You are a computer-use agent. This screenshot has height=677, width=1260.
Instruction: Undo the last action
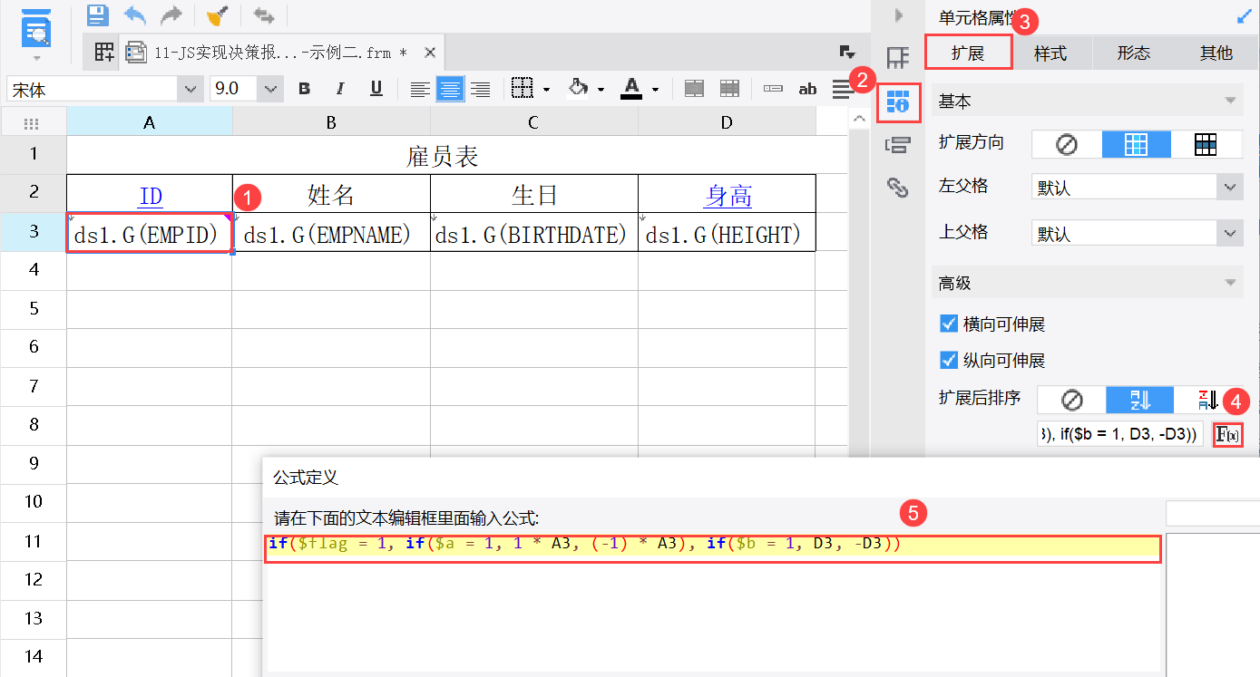coord(134,15)
